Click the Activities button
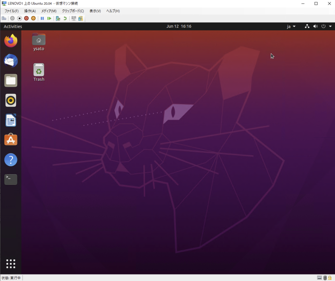Image resolution: width=335 pixels, height=281 pixels. (13, 26)
